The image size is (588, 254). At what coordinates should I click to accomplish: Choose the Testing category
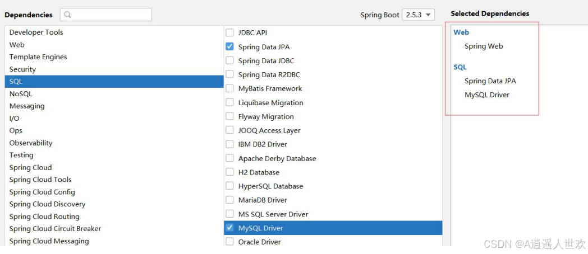(114, 155)
